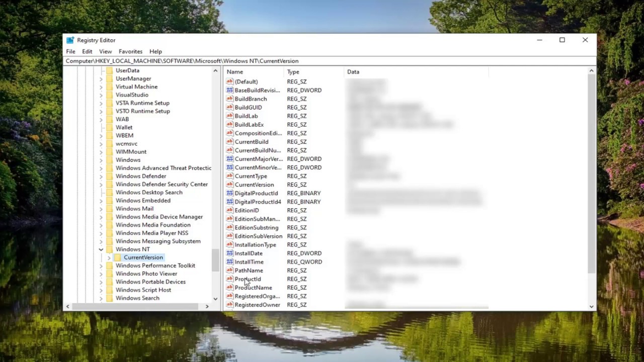Select Windows Performance Toolkit key
The width and height of the screenshot is (644, 362).
tap(155, 265)
